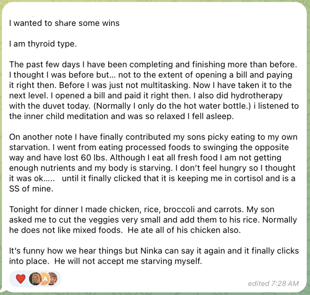
Task: Open the orange 'A' reactor avatar
Action: tap(45, 279)
